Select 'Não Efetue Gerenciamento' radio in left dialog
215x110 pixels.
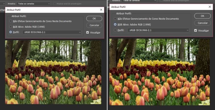11,21
